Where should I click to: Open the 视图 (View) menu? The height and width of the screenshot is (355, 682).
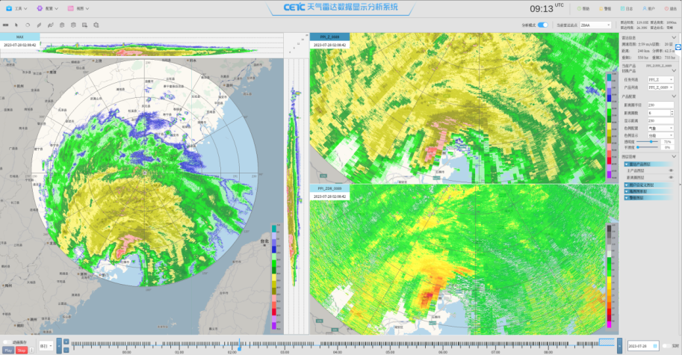[78, 8]
